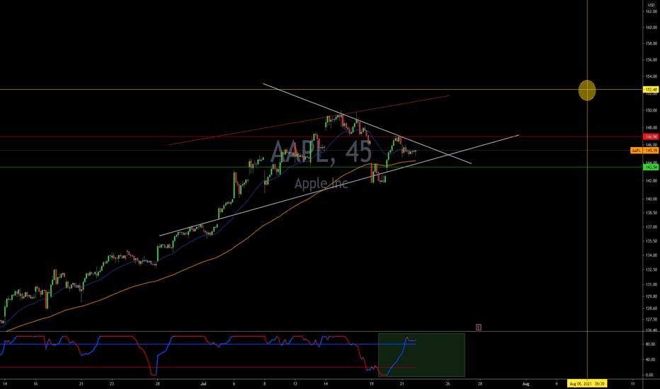The width and height of the screenshot is (660, 389).
Task: Click the 12 date label on time axis
Action: (x=295, y=383)
